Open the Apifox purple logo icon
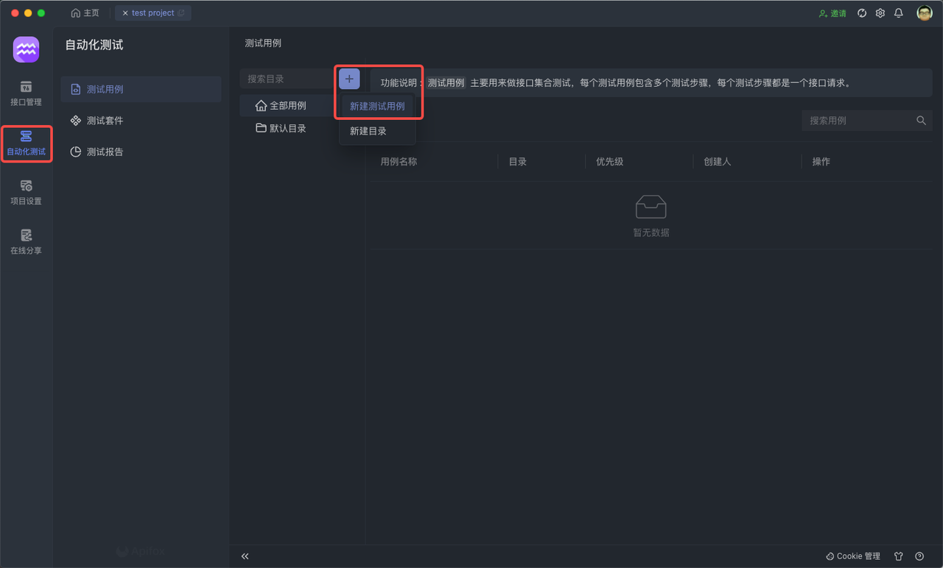The image size is (943, 568). pos(27,49)
